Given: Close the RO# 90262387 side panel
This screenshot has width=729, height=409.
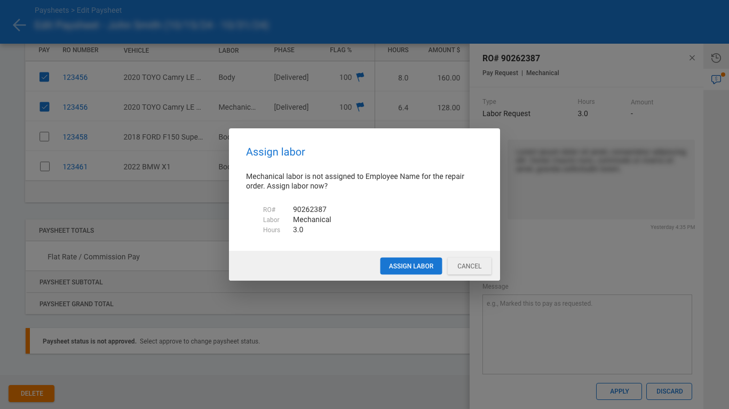Looking at the screenshot, I should coord(692,58).
